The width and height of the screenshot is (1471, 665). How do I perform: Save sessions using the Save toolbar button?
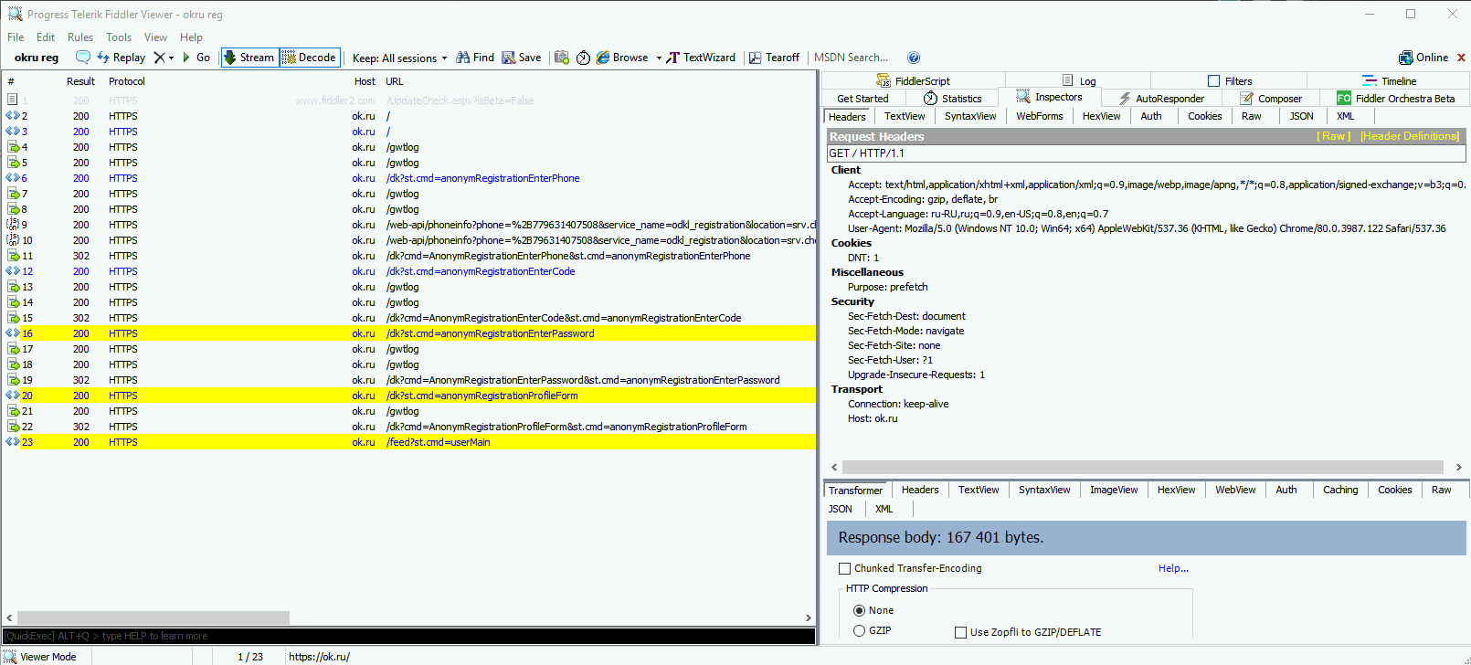click(x=522, y=58)
